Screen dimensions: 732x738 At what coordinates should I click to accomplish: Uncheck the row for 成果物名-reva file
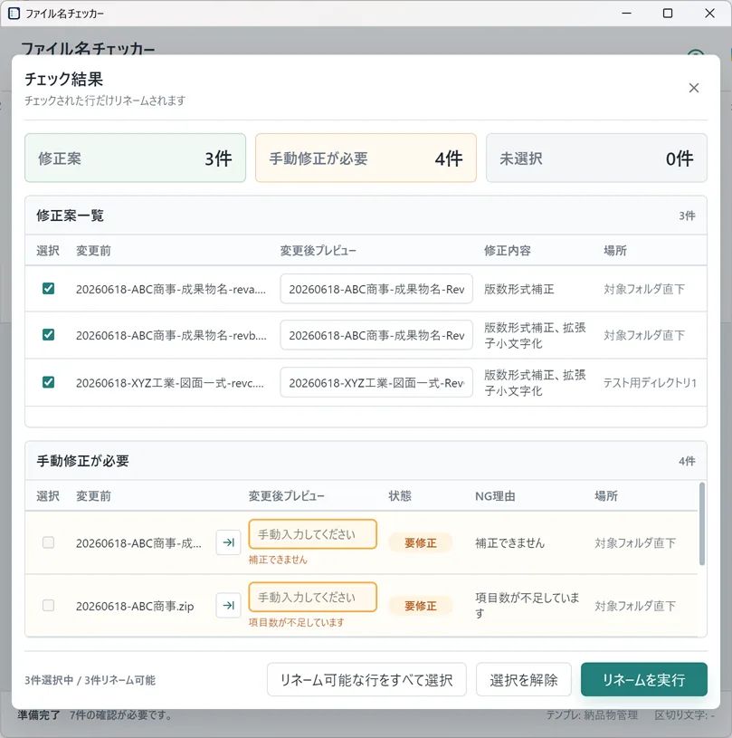point(48,288)
